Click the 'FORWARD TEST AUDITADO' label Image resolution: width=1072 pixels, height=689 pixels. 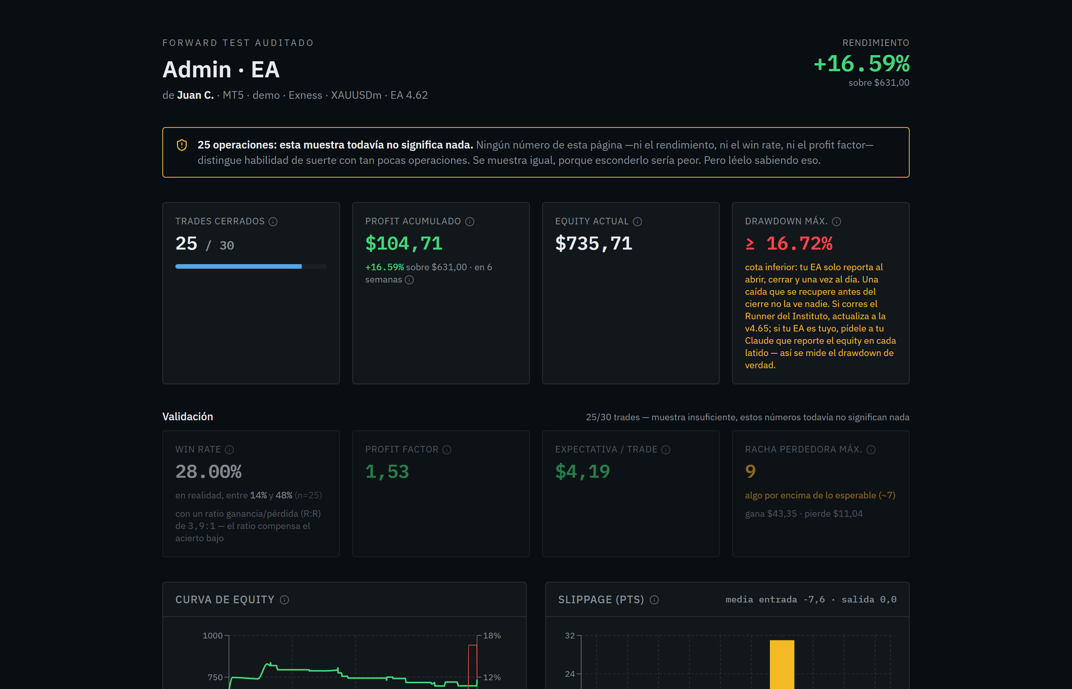[x=238, y=43]
